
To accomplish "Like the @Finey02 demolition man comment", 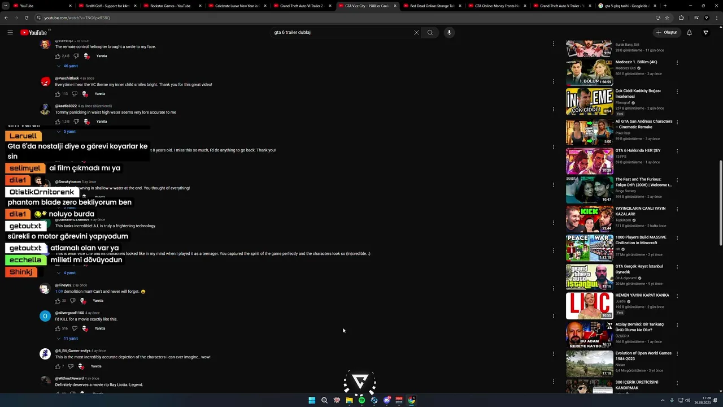I will 58,301.
